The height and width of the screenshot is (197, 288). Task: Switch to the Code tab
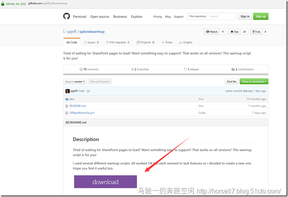(x=72, y=42)
